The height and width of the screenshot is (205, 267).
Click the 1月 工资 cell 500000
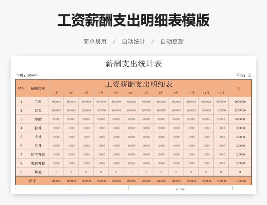56,102
